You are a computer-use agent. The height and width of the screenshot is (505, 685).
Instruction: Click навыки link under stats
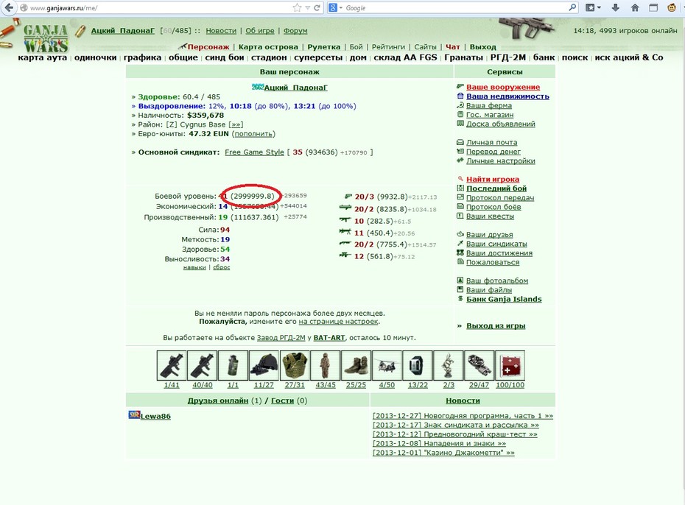point(194,267)
